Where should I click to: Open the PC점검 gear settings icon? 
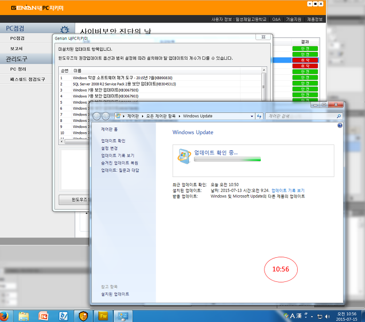pyautogui.click(x=65, y=29)
